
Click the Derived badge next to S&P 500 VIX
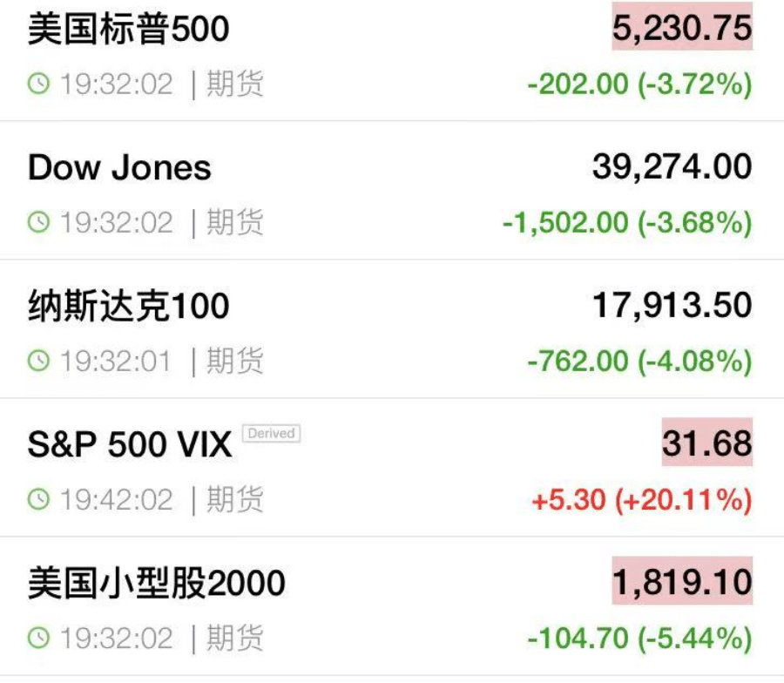pos(273,433)
